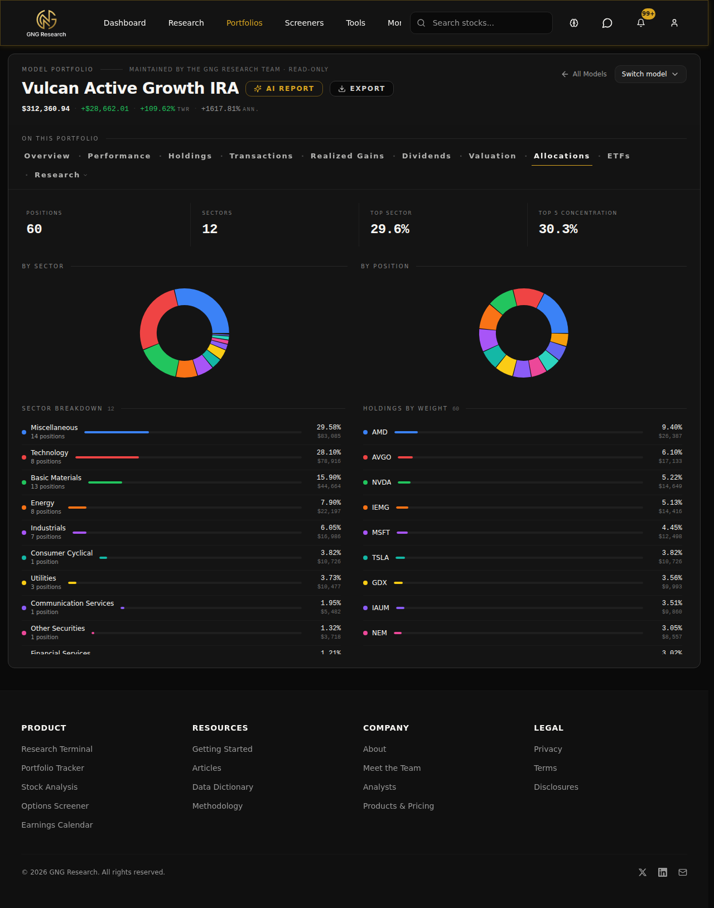This screenshot has height=908, width=714.
Task: Click the search magnifier icon
Action: pos(421,23)
